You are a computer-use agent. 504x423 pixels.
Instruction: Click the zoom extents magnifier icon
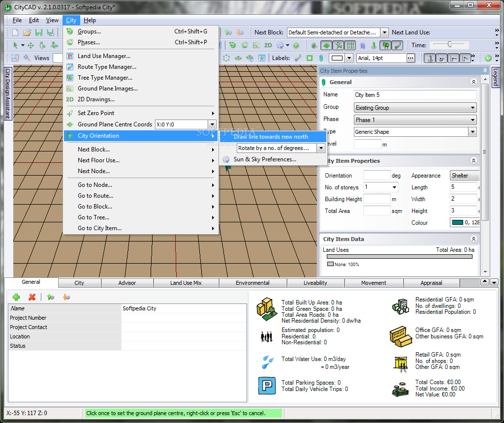pos(27,58)
